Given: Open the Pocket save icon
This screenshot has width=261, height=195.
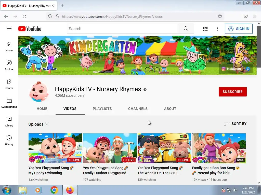Looking at the screenshot, I should tap(246, 16).
